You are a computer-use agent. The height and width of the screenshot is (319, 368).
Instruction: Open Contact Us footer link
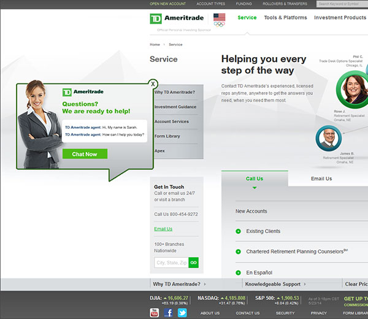pyautogui.click(x=248, y=313)
